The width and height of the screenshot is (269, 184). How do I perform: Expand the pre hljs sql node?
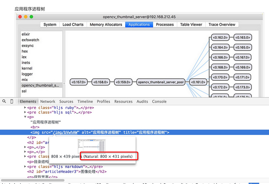click(x=25, y=112)
